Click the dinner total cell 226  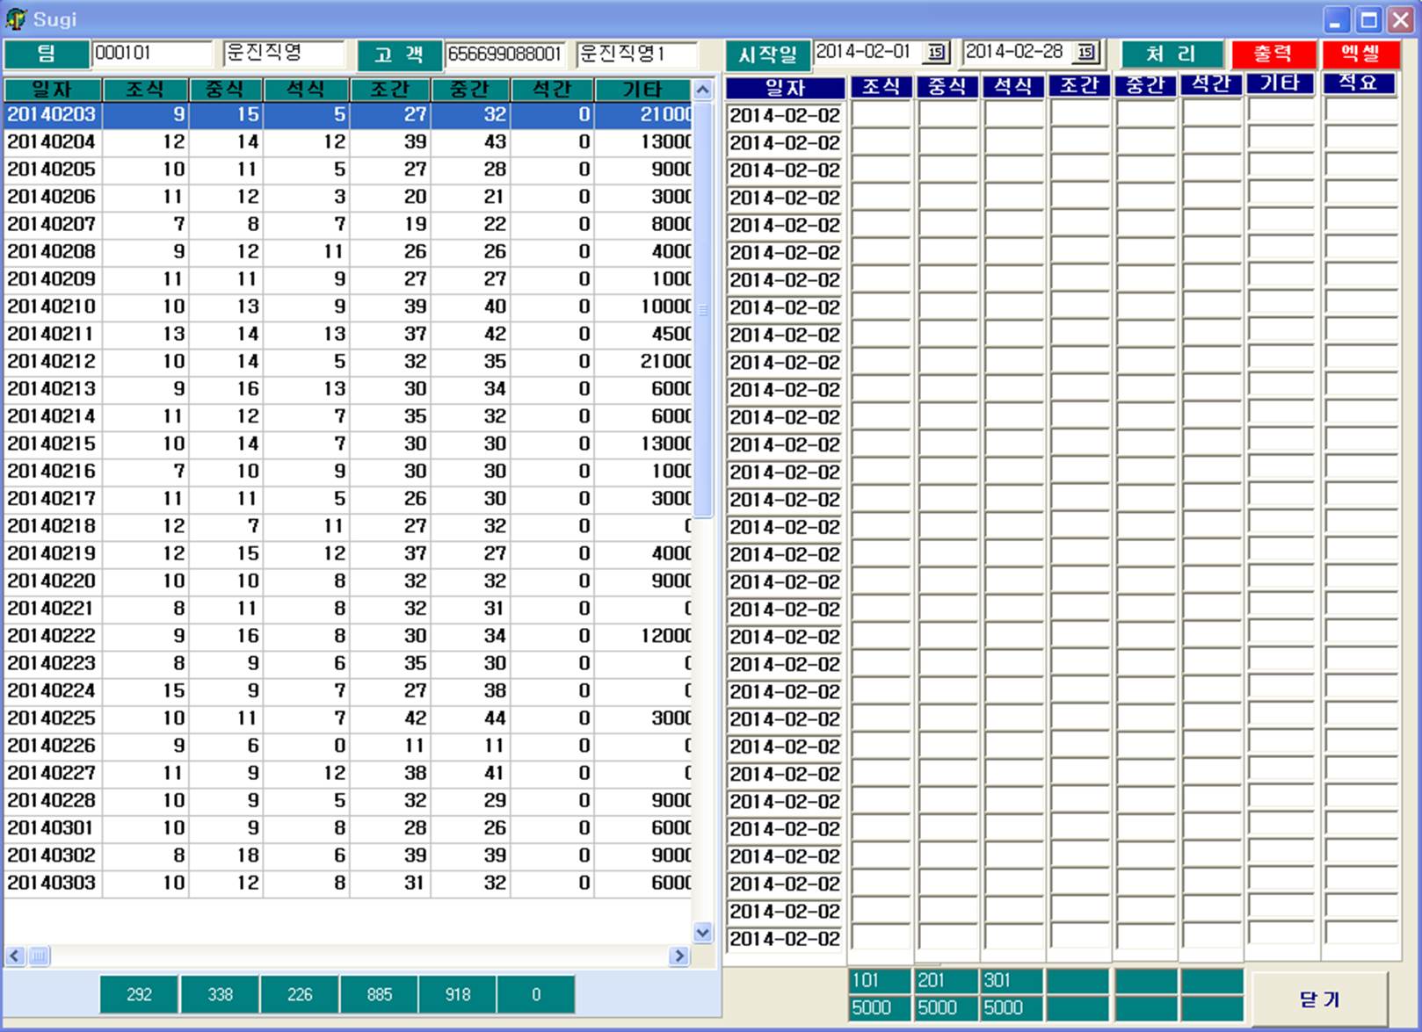(x=300, y=994)
